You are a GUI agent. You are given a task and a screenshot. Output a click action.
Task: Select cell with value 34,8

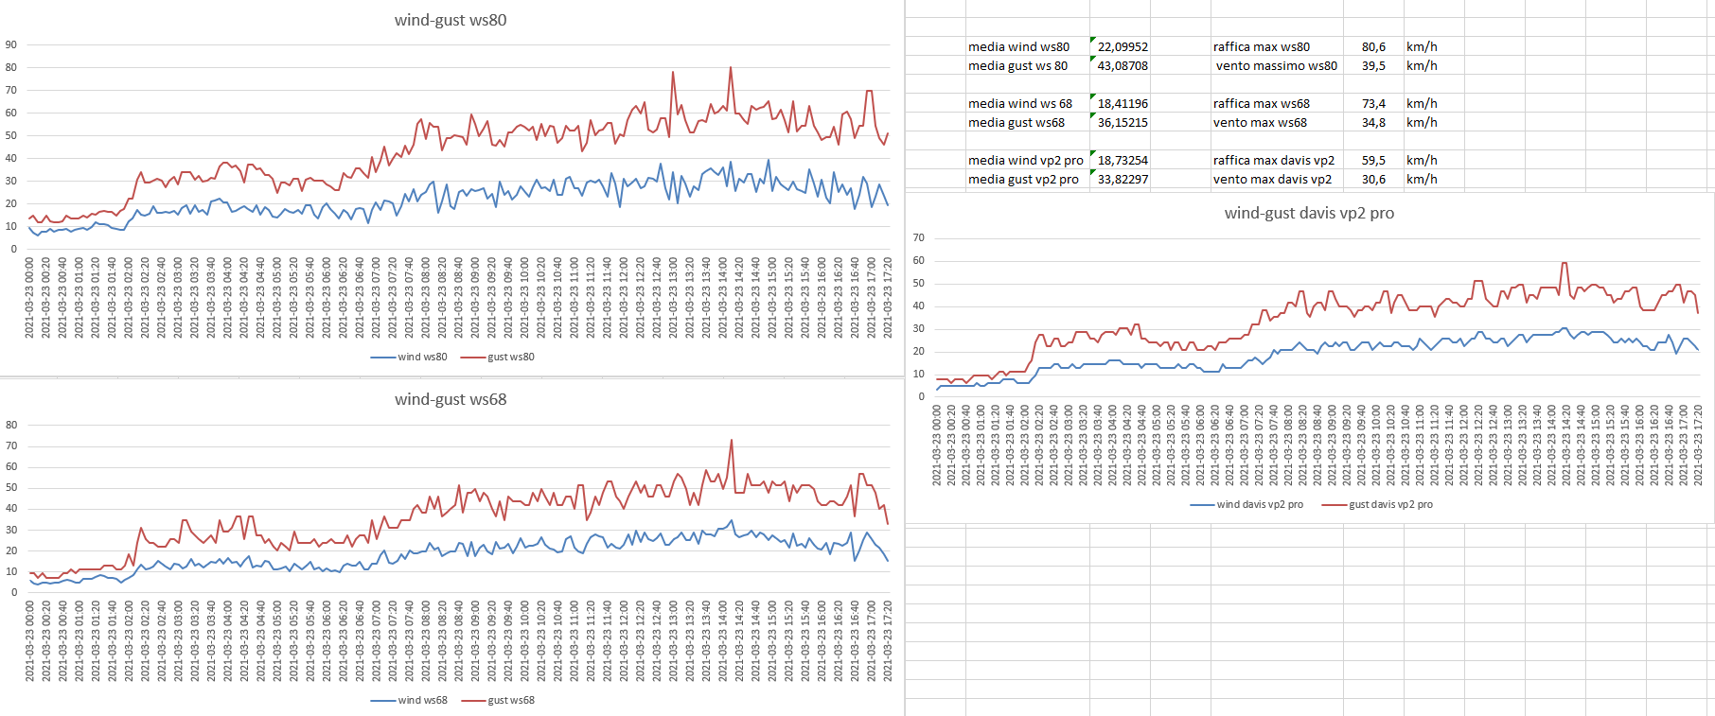[1373, 122]
